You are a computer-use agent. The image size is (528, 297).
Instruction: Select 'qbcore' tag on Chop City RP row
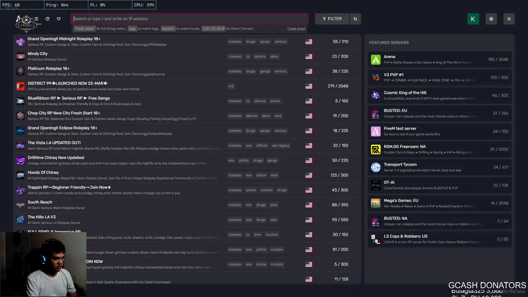[x=252, y=116]
